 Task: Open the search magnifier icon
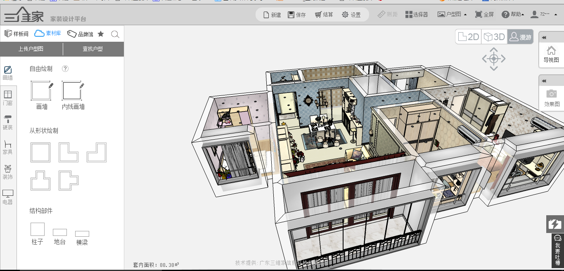tap(116, 34)
